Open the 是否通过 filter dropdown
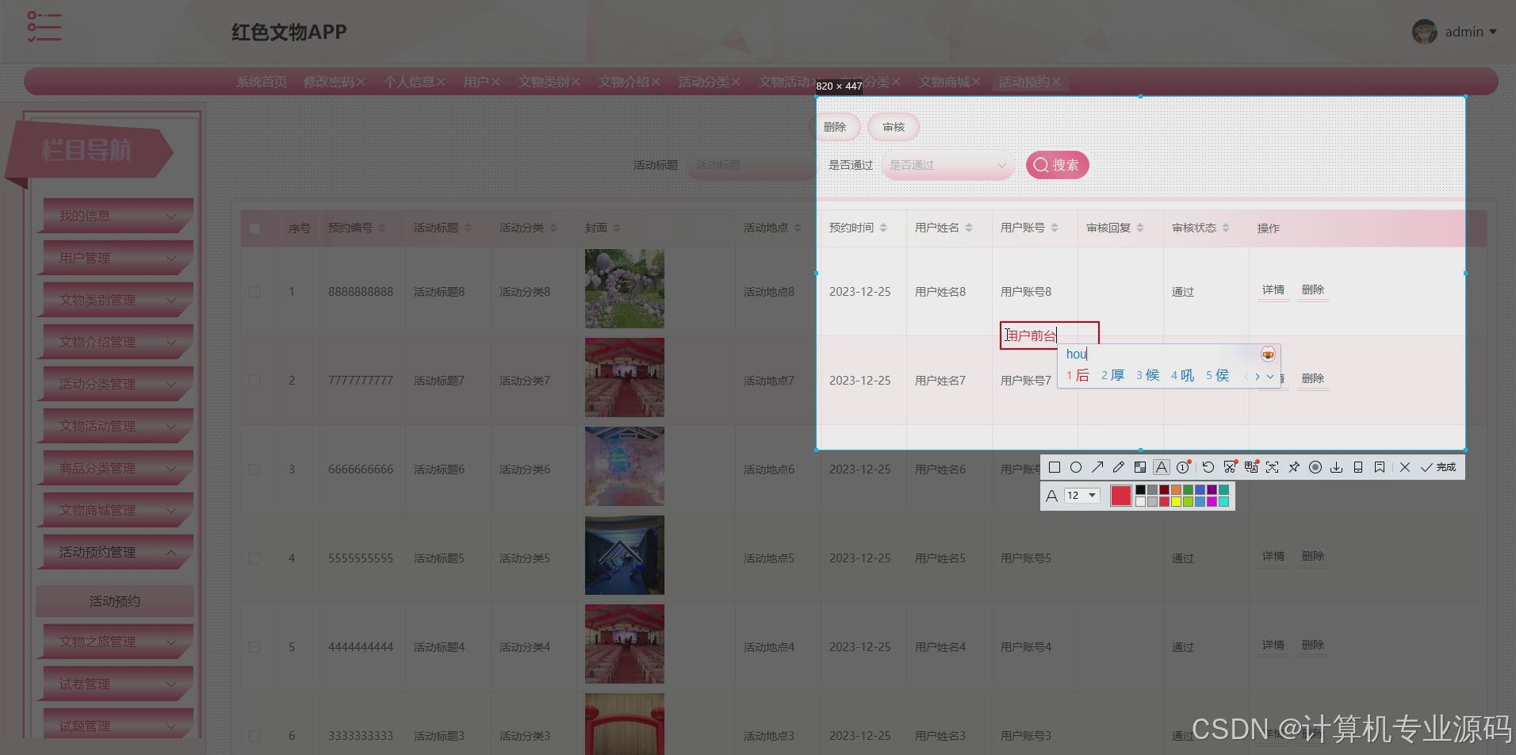The image size is (1516, 755). pos(947,165)
